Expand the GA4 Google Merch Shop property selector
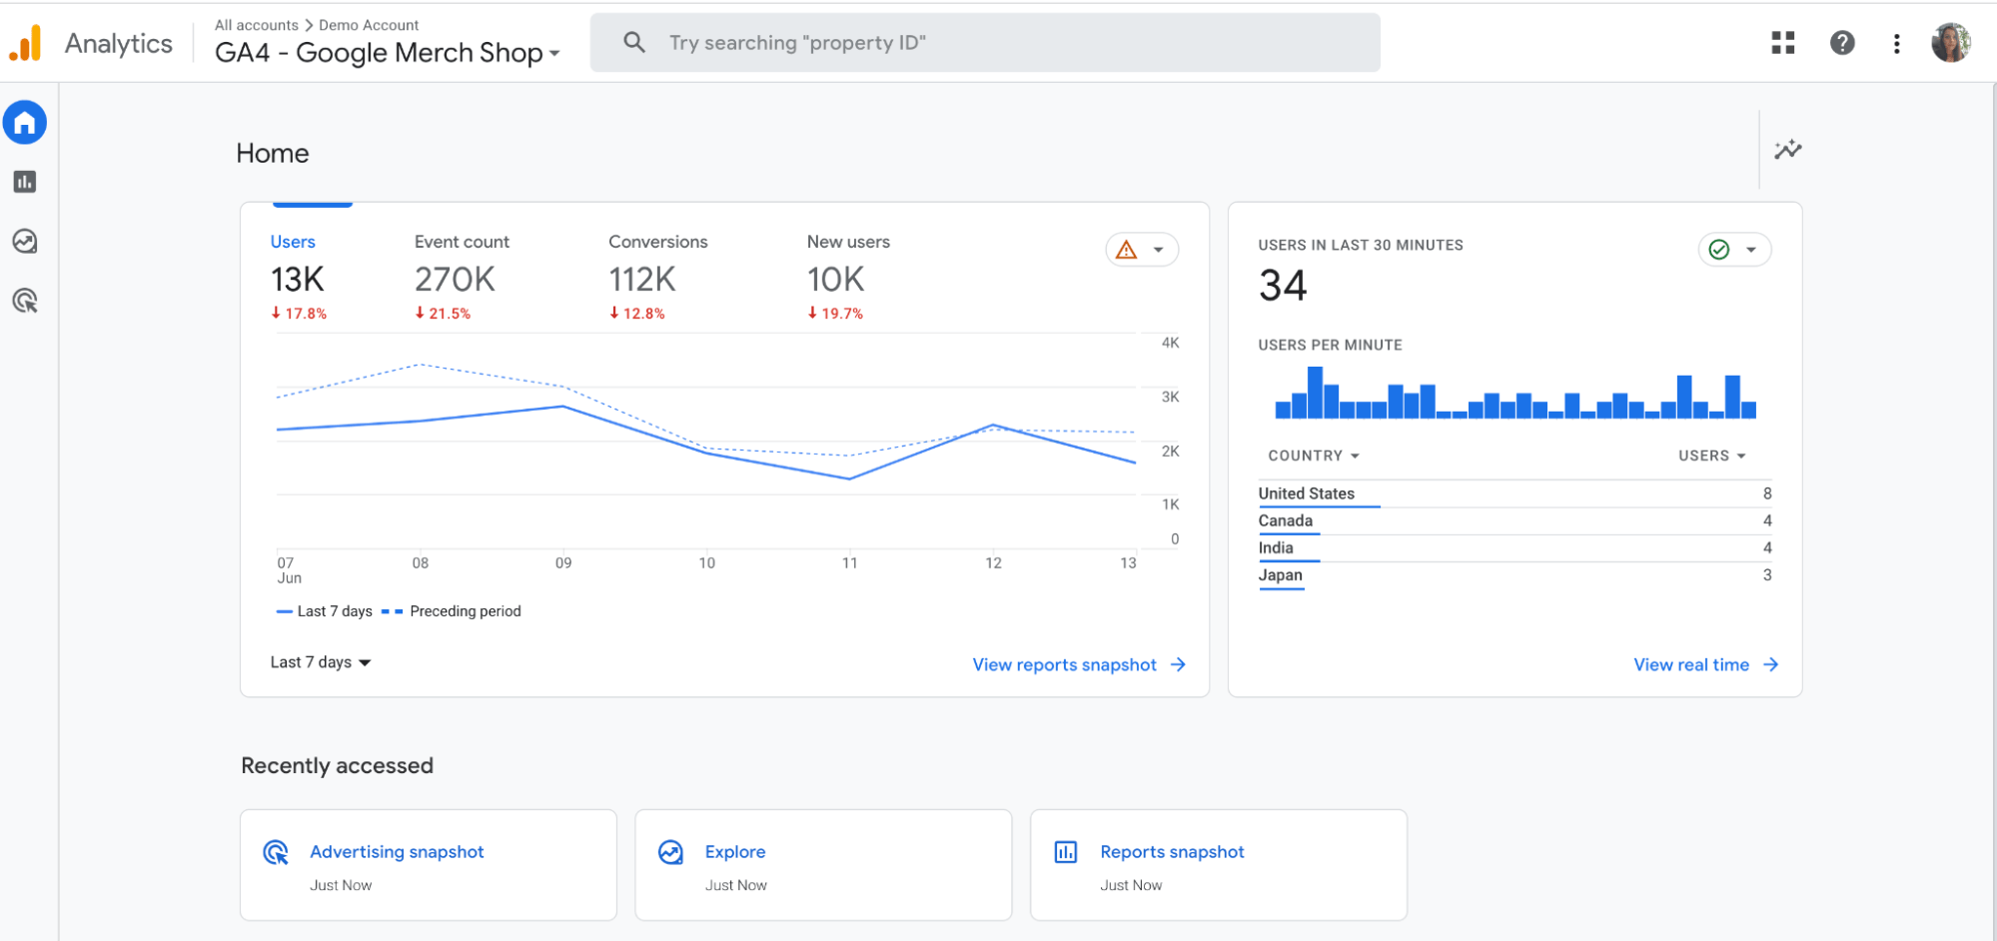 tap(388, 53)
